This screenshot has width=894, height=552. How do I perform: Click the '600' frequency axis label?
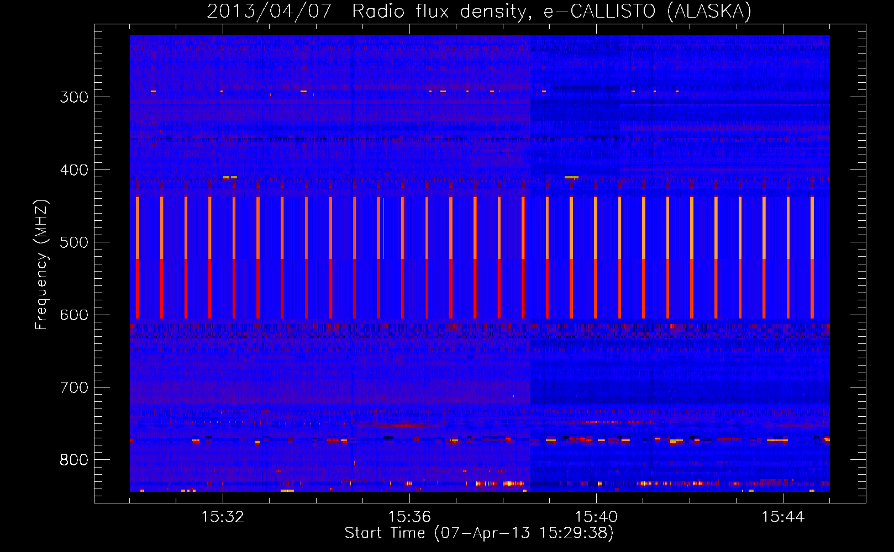pos(74,315)
